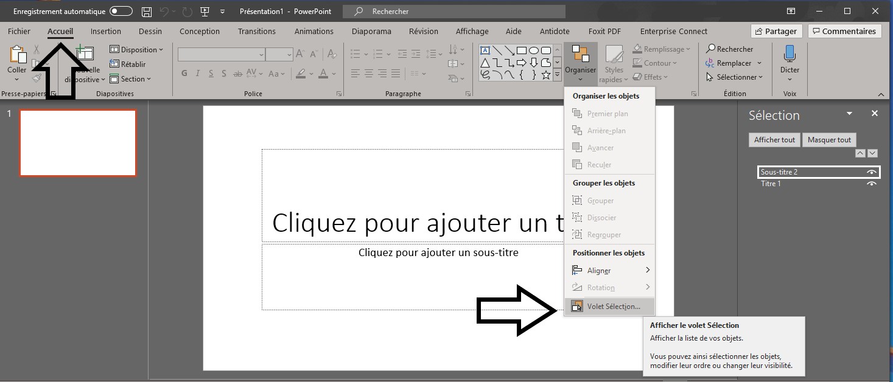893x382 pixels.
Task: Switch to the Insertion ribbon tab
Action: point(105,31)
